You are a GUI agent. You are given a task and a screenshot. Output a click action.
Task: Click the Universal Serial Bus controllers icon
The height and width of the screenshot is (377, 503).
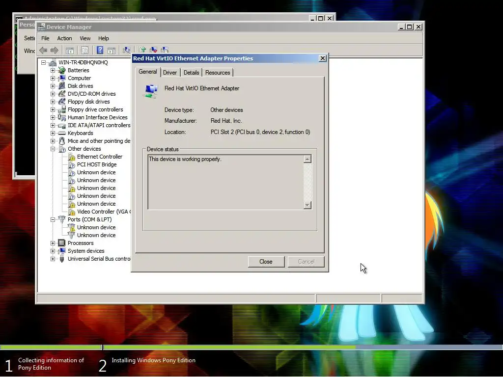point(61,259)
